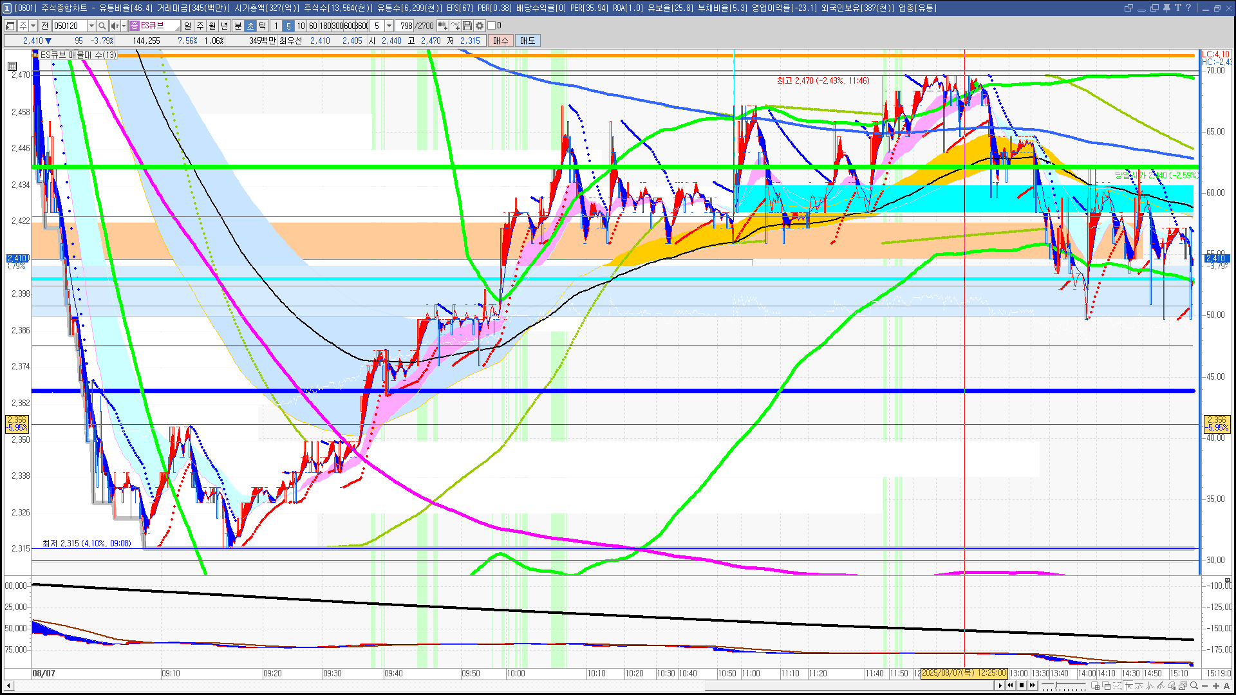The height and width of the screenshot is (695, 1236).
Task: Click the stock search magnifier icon
Action: coord(102,26)
